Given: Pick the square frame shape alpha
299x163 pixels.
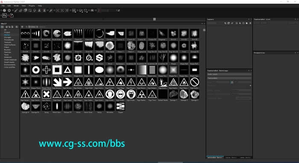Looking at the screenshot, I should (57, 70).
